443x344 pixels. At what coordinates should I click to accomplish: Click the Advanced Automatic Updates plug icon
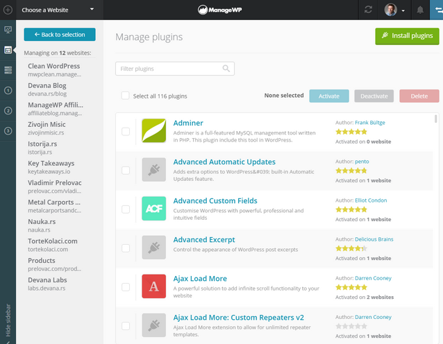point(154,170)
